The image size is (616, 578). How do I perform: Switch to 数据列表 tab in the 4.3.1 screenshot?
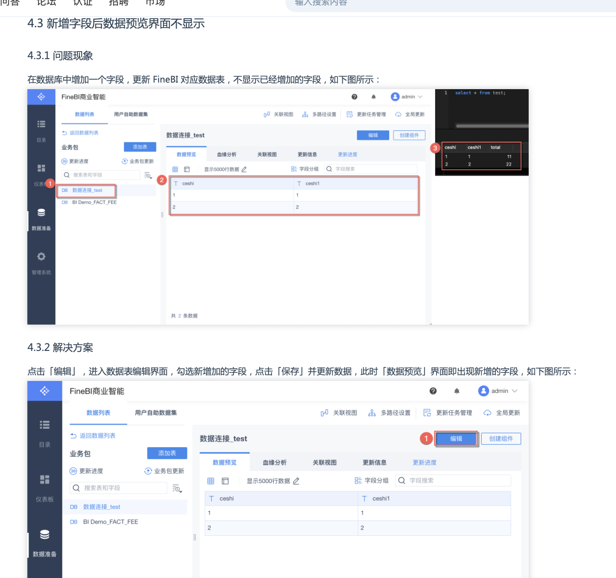(x=85, y=114)
